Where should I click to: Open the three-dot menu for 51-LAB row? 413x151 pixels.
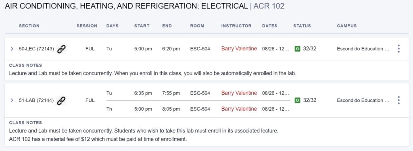[x=398, y=100]
